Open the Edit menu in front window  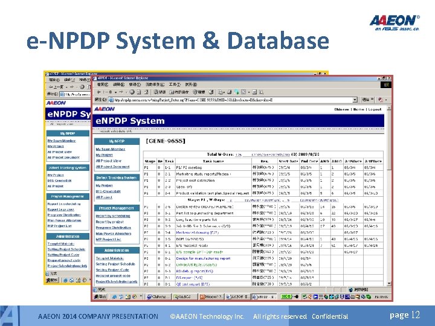click(119, 85)
